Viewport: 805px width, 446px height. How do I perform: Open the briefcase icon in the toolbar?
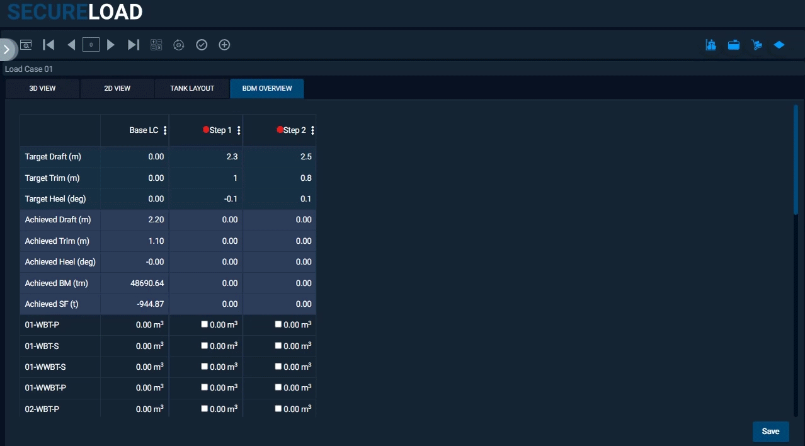[733, 45]
